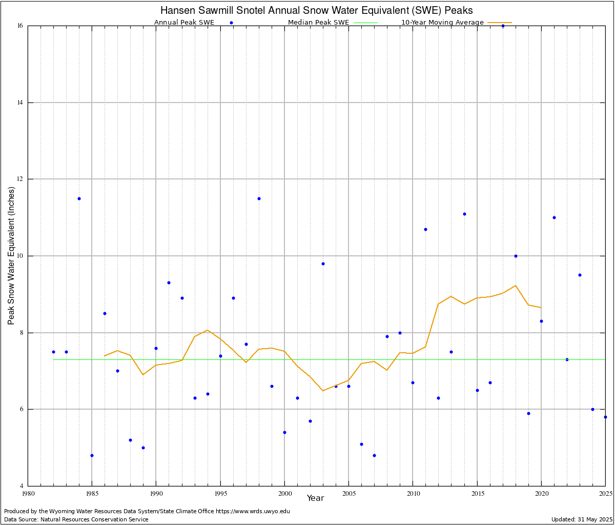
Task: Click the blue dot sample in the legend
Action: pos(232,23)
